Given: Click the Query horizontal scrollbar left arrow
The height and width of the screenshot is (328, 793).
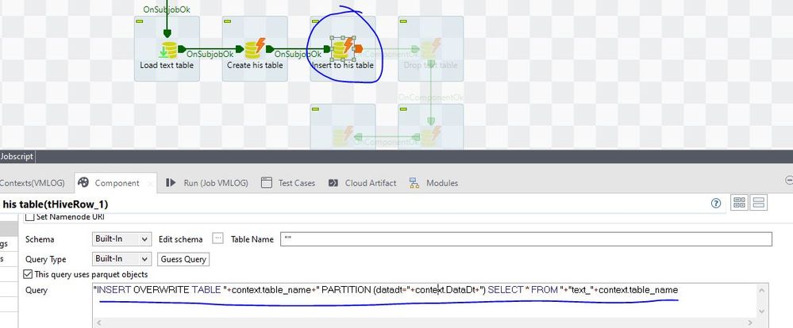Looking at the screenshot, I should (98, 322).
